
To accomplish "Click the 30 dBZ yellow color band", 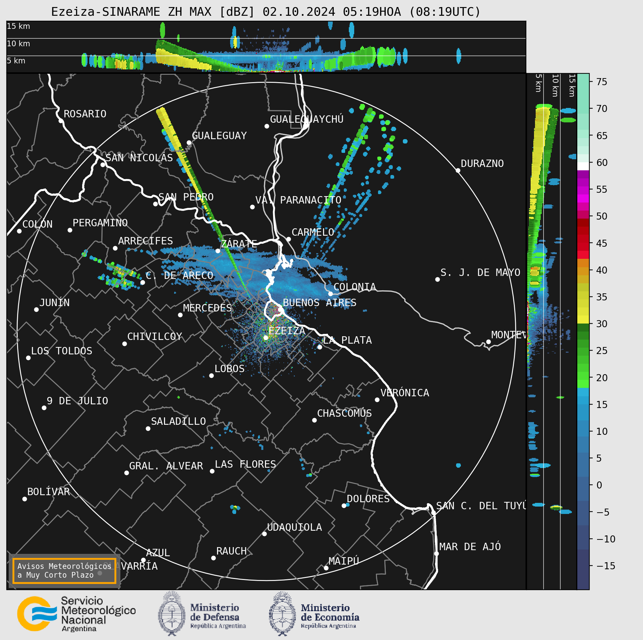I will point(583,319).
